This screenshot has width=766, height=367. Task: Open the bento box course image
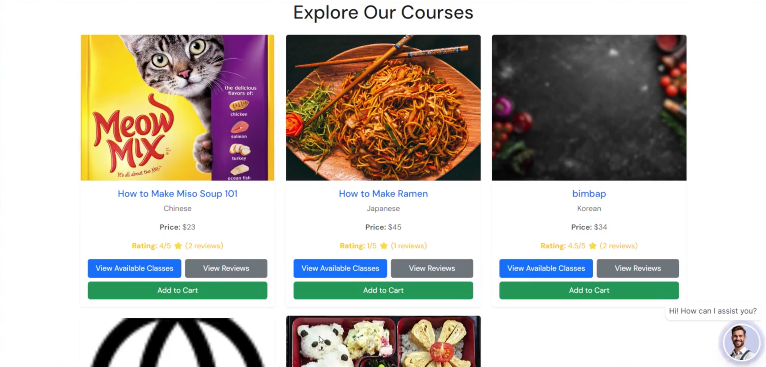tap(383, 341)
